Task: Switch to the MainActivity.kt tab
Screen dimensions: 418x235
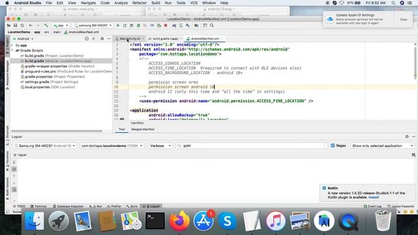Action: tap(129, 39)
